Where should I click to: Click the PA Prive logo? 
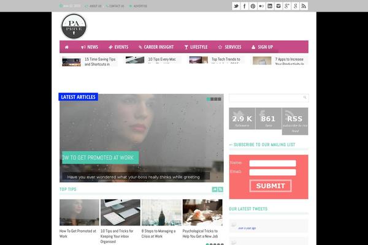[74, 26]
